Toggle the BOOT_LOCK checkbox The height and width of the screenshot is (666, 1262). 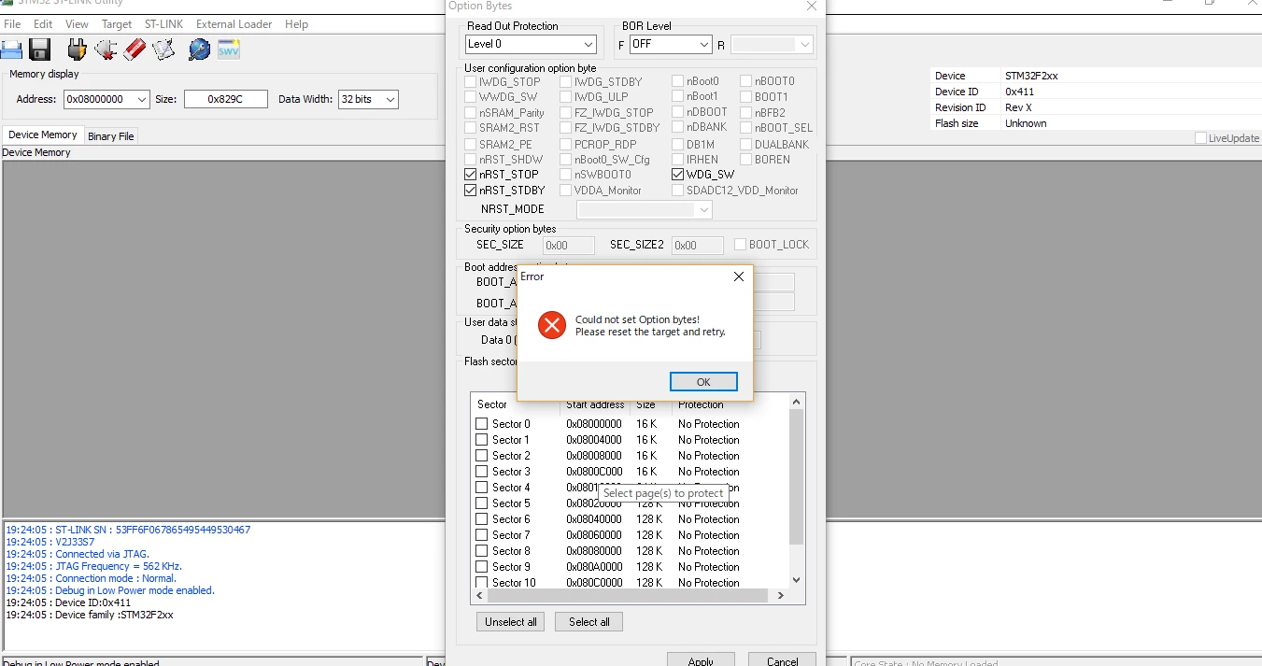tap(741, 245)
